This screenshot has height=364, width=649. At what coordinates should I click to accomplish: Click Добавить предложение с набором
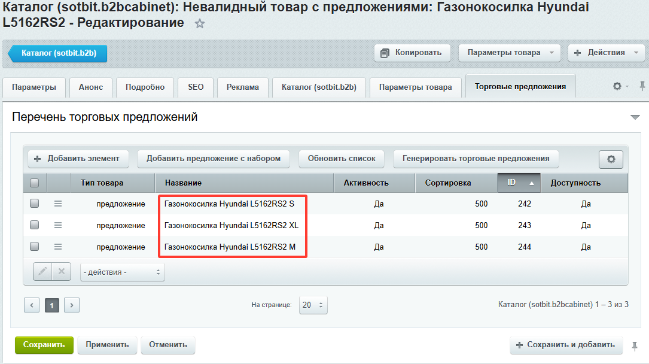214,159
